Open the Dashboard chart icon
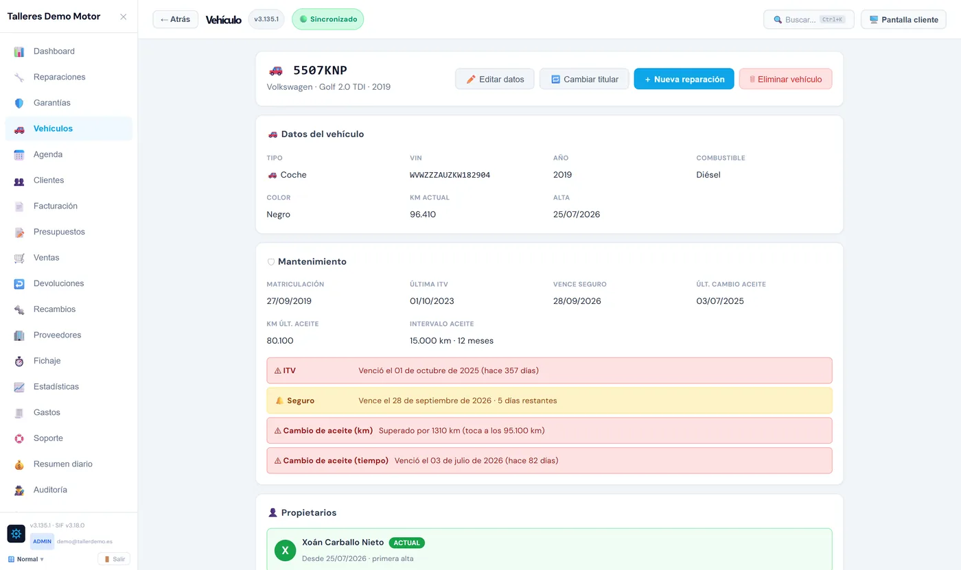 pos(19,51)
